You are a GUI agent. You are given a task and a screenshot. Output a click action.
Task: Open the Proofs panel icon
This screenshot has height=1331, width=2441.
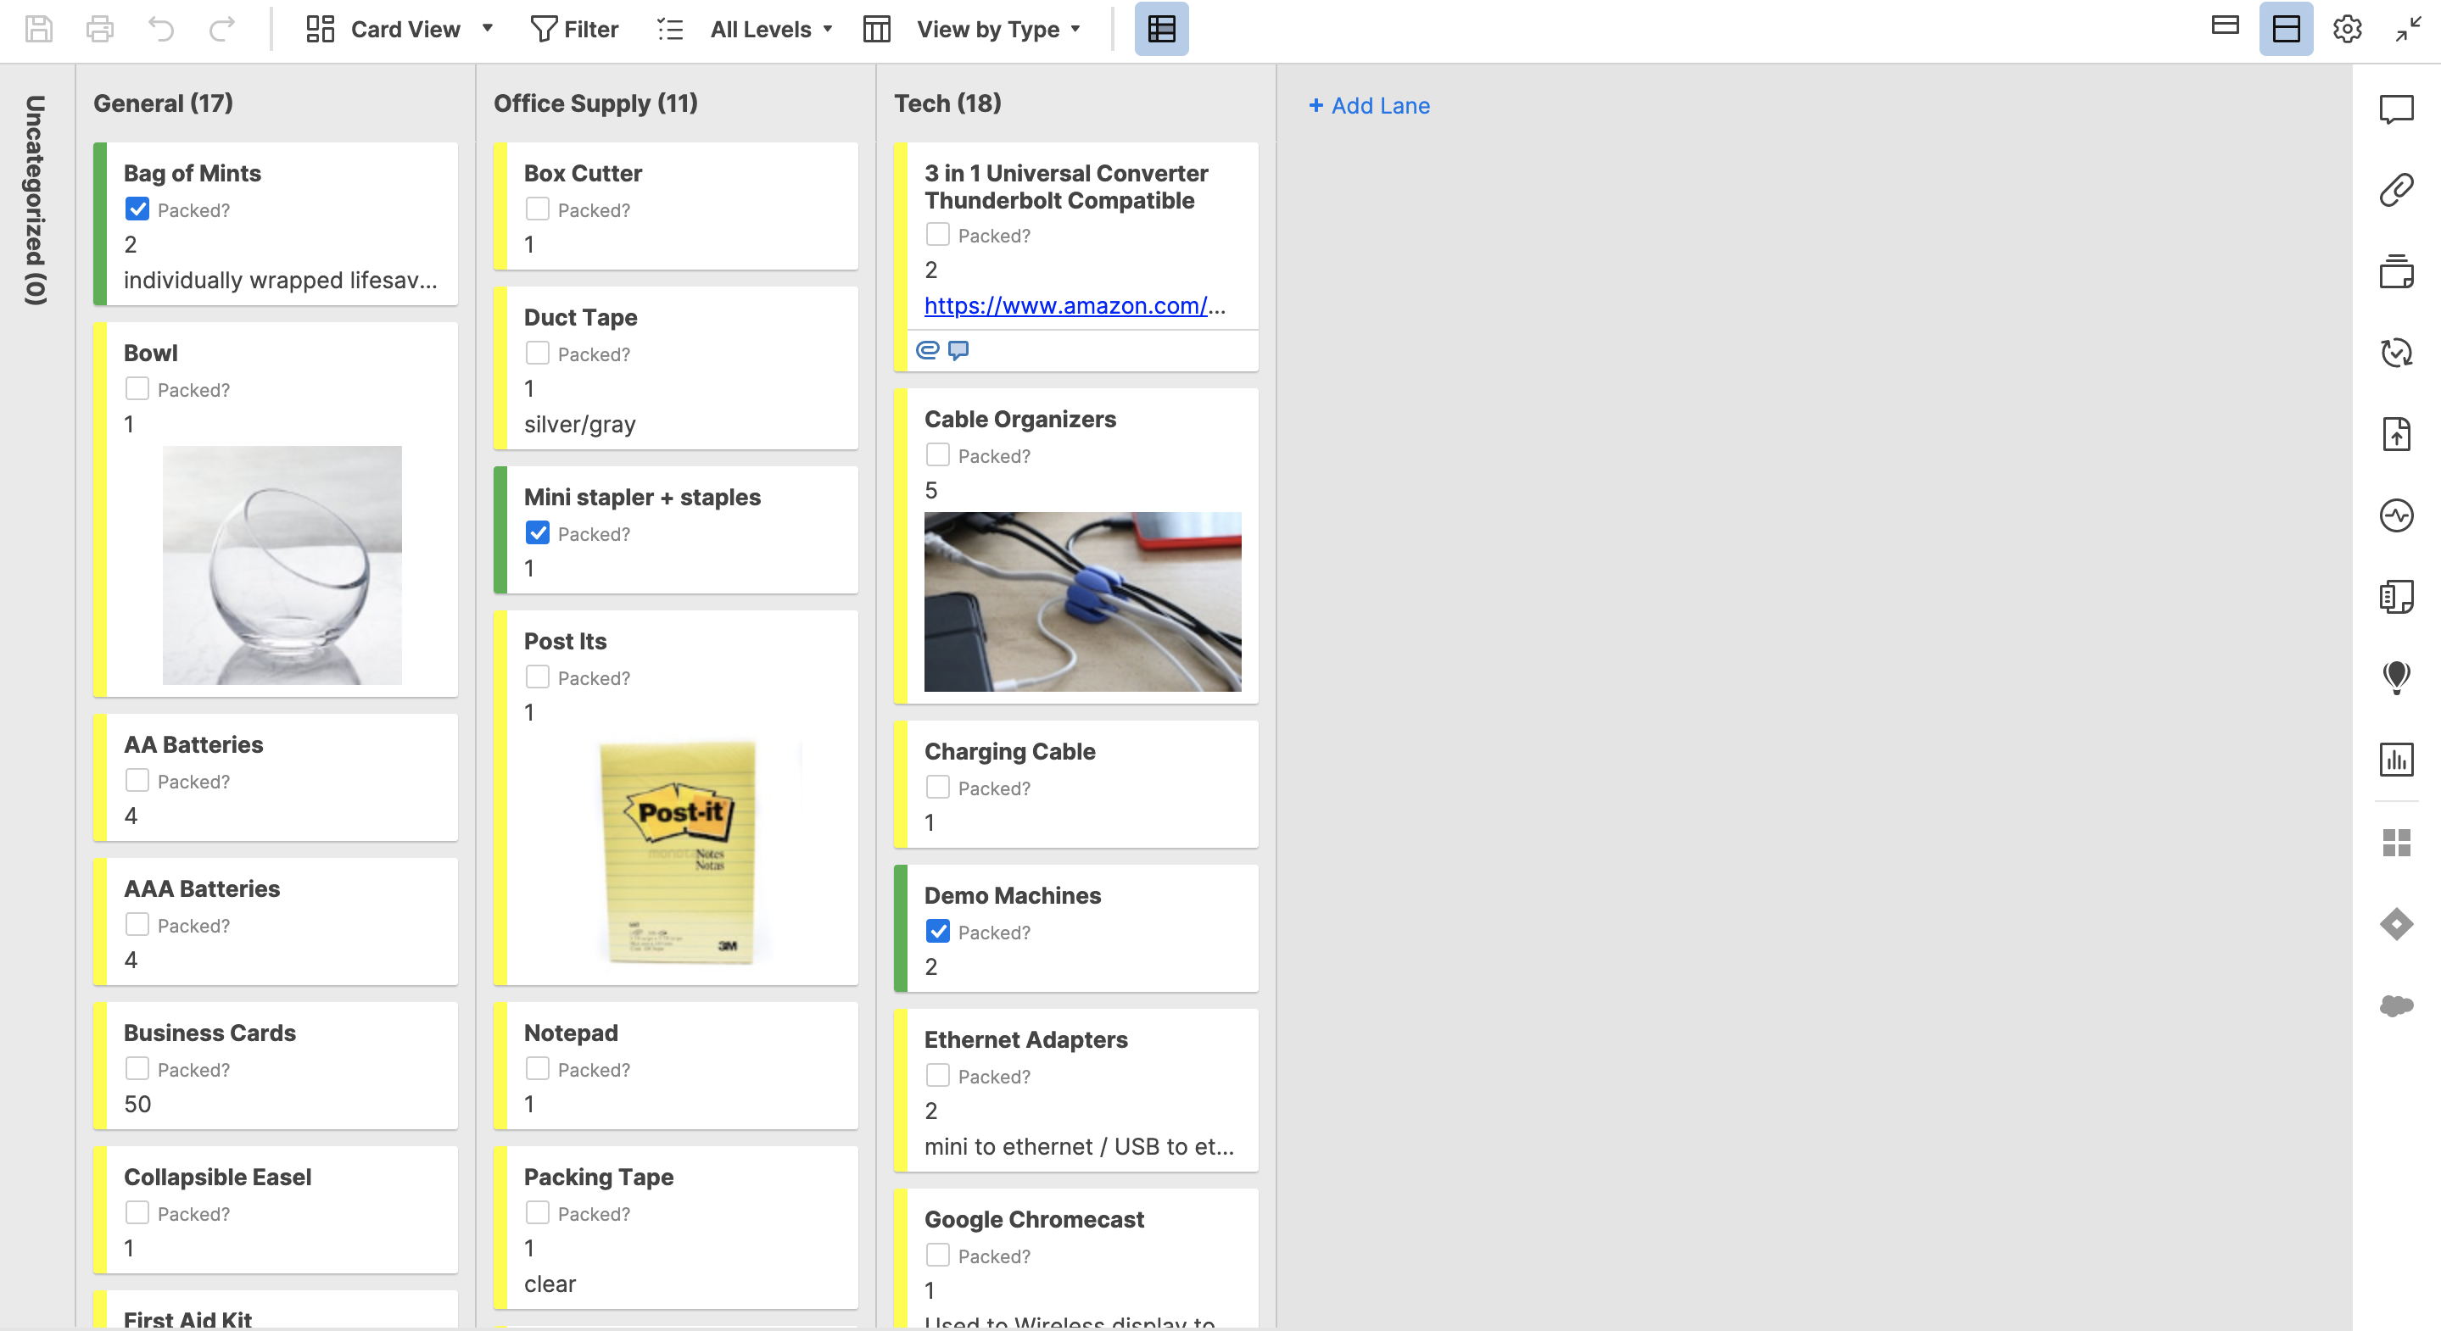click(2396, 272)
